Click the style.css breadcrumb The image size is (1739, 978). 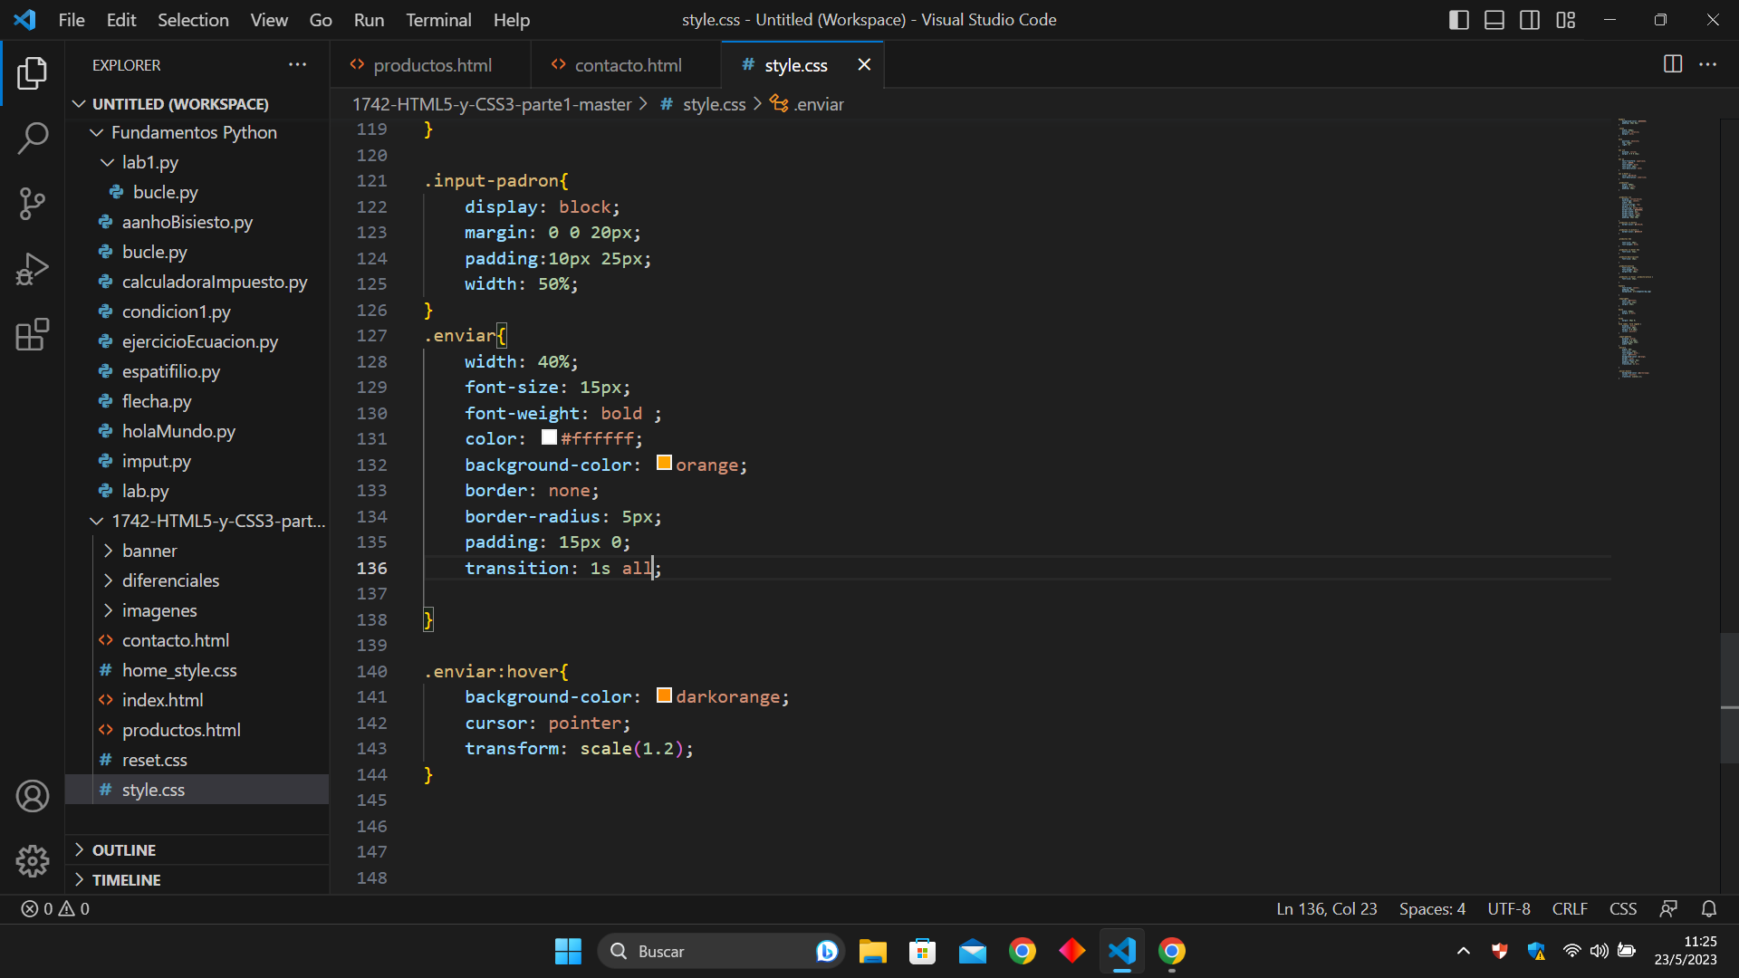coord(703,104)
